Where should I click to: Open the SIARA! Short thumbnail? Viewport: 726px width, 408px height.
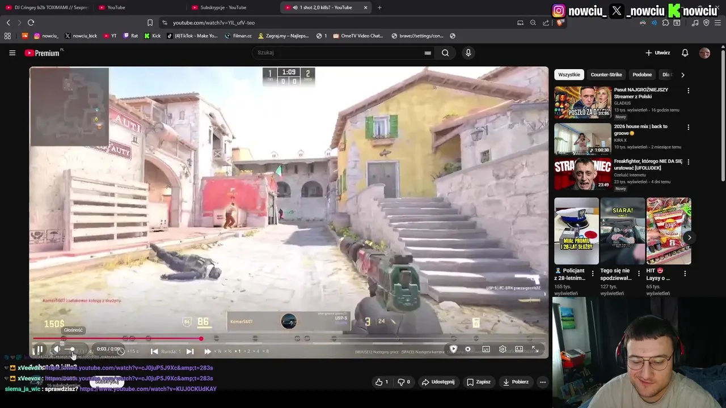[x=622, y=231]
